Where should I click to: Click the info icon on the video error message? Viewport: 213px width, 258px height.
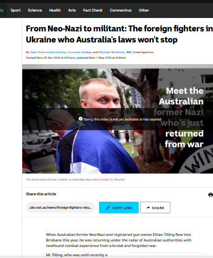click(81, 119)
